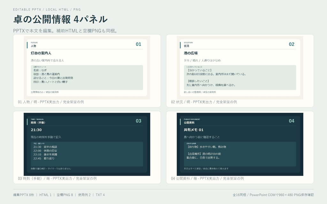Click the heading 灯台の案内人

point(41,53)
